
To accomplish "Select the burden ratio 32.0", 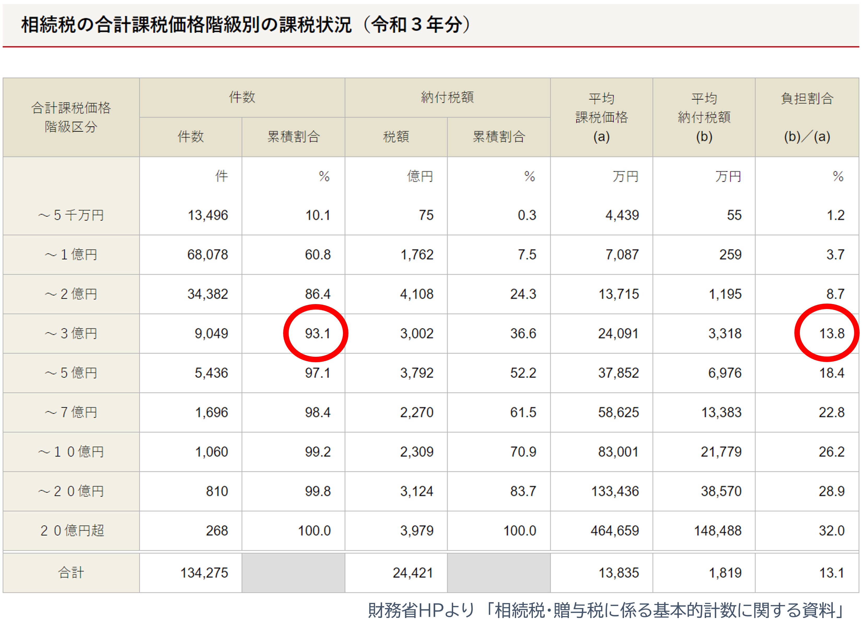I will (832, 531).
